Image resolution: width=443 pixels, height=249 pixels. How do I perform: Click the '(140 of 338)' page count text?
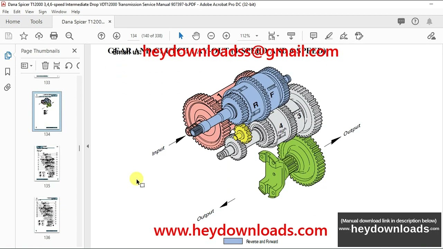tap(152, 36)
